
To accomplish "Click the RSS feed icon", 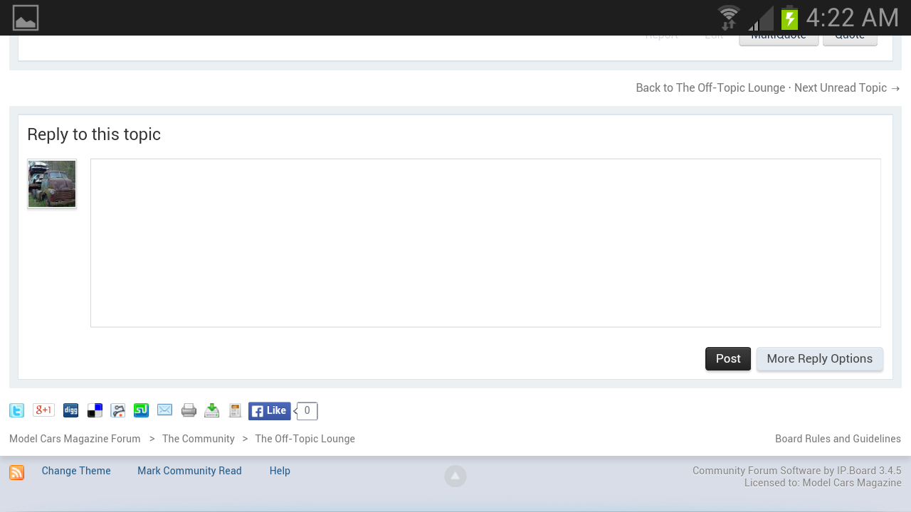I will [16, 472].
